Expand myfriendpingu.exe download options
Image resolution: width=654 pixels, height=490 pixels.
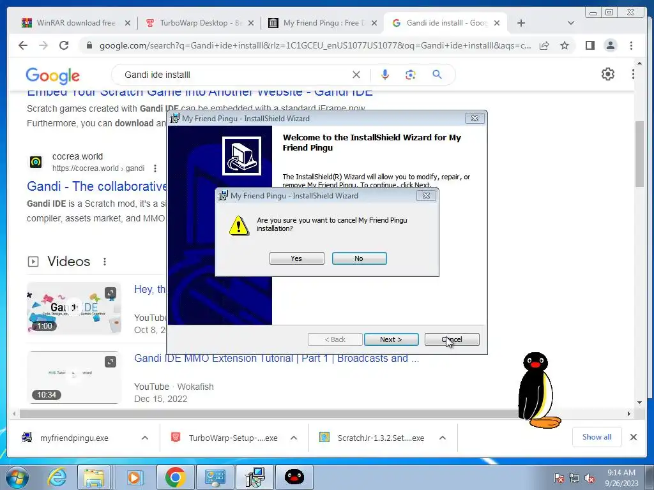coord(145,438)
